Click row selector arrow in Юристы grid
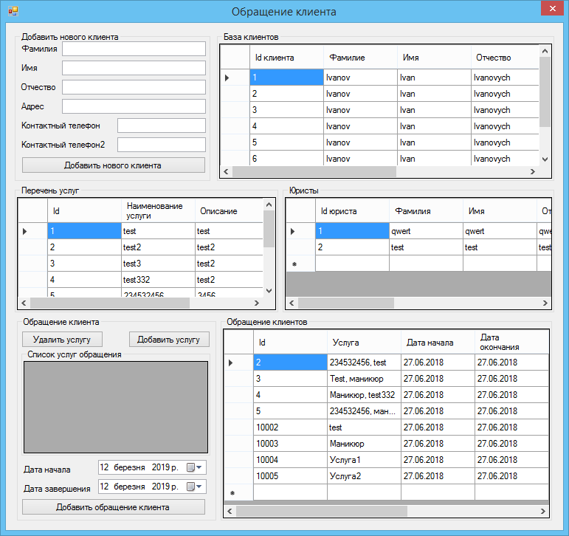Image resolution: width=569 pixels, height=536 pixels. (293, 231)
